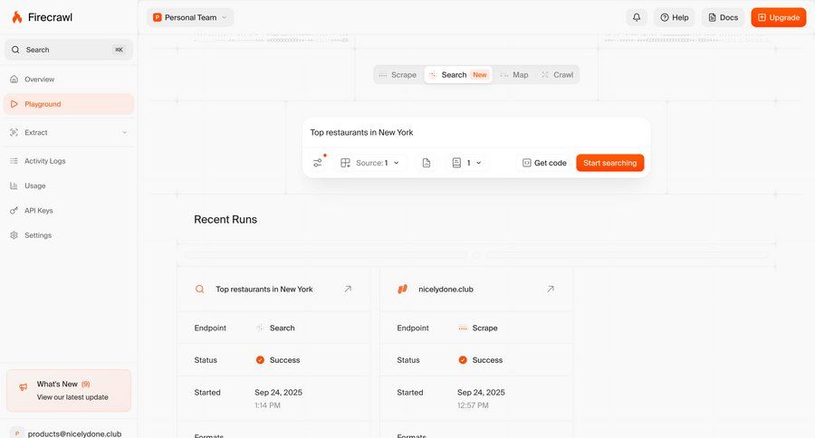Screen dimensions: 815x438
Task: Open the nicelydone.club run arrow icon
Action: 550,289
